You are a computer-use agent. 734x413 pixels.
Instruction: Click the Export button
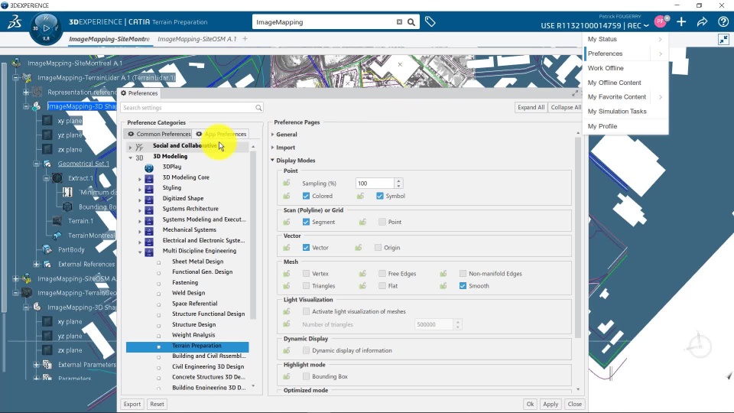pyautogui.click(x=132, y=404)
